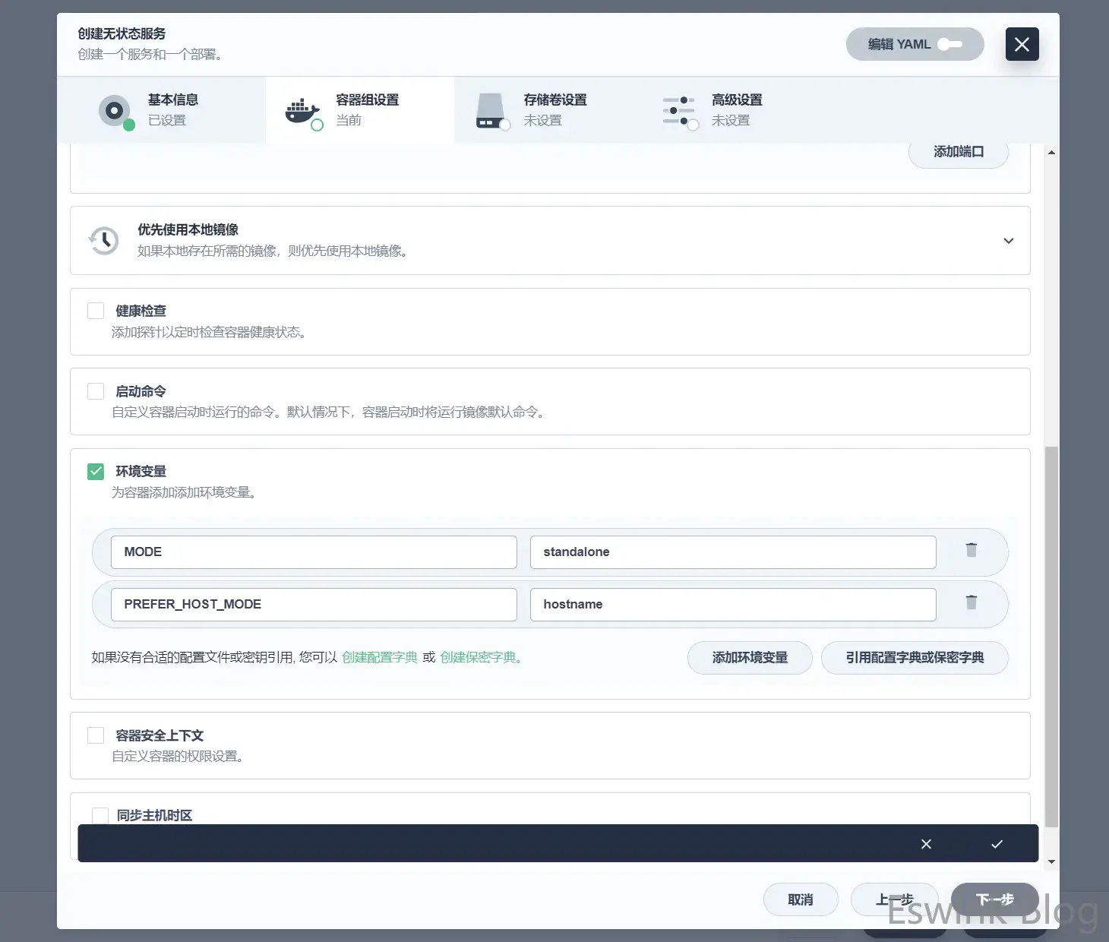Click the advanced settings sliders icon
Screen dimensions: 1109x942
(x=678, y=111)
